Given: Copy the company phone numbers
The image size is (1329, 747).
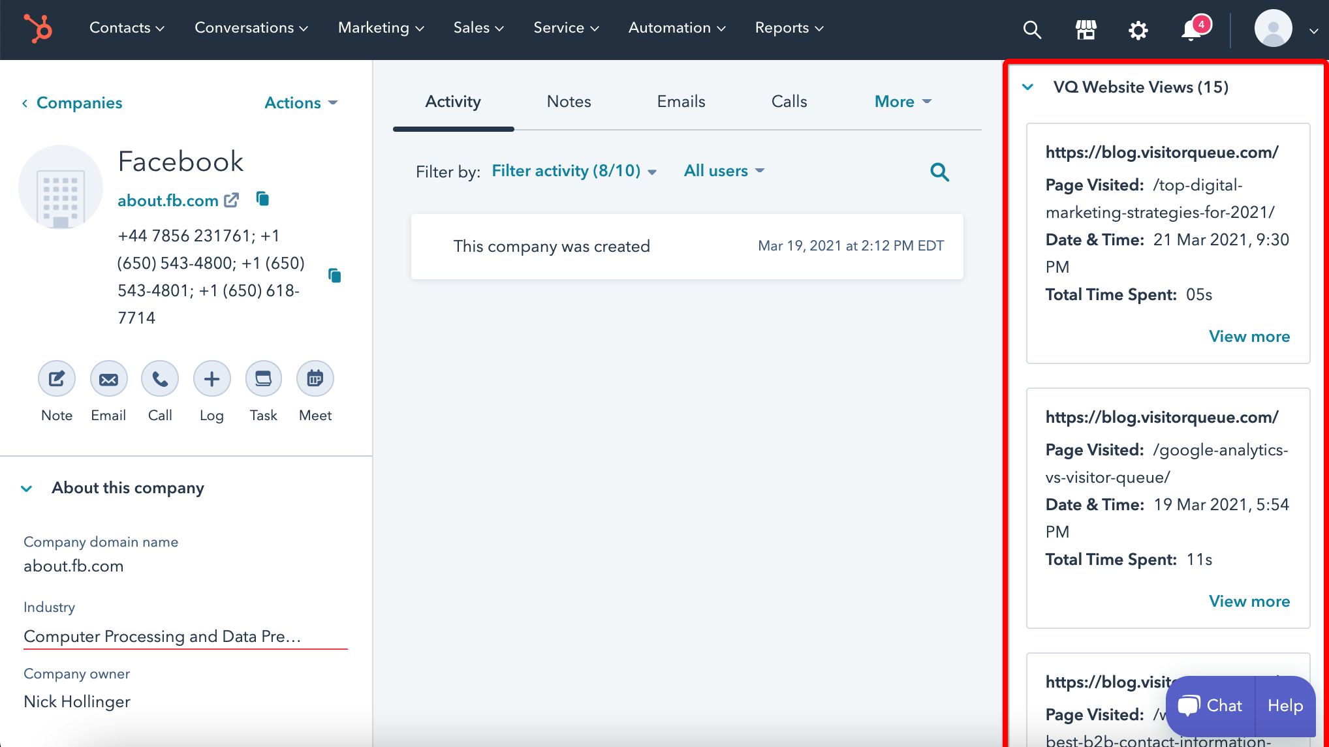Looking at the screenshot, I should 334,275.
